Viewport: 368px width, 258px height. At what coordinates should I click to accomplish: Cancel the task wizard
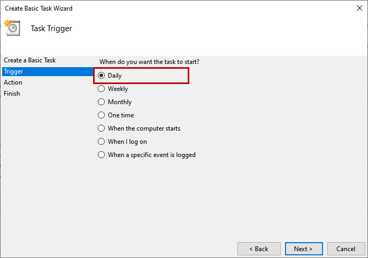346,248
